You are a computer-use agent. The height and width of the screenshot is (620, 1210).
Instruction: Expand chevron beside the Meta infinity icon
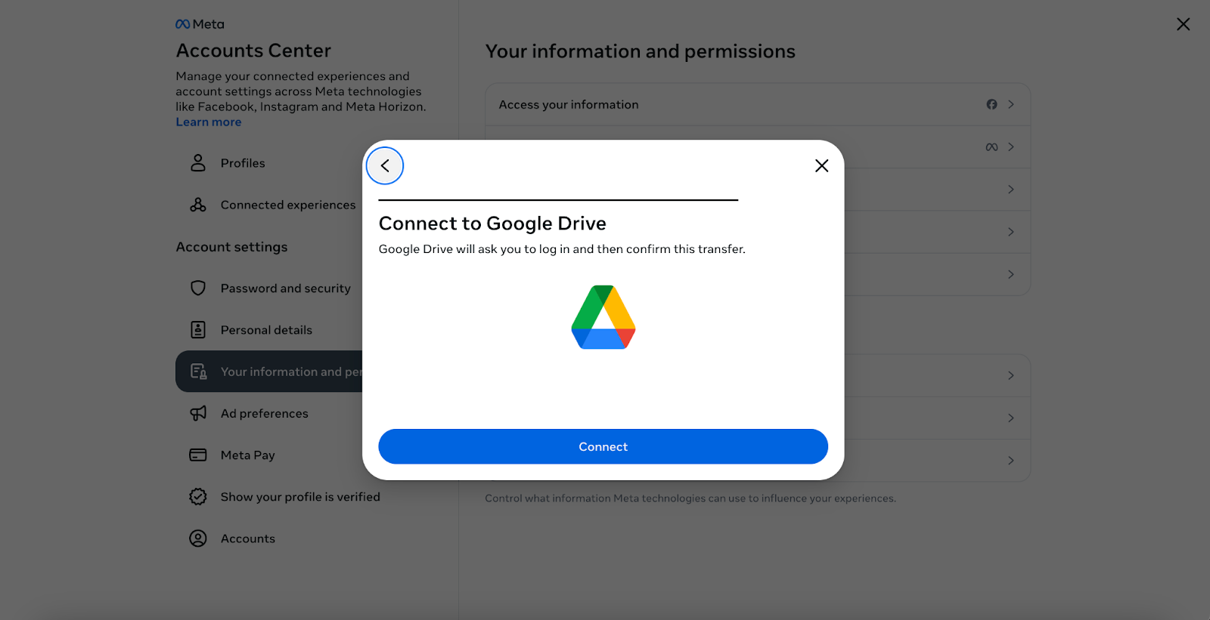click(1011, 147)
